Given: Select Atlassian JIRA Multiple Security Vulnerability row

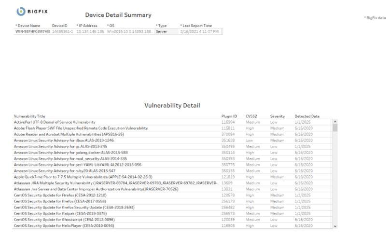Looking at the screenshot, I should click(172, 183).
